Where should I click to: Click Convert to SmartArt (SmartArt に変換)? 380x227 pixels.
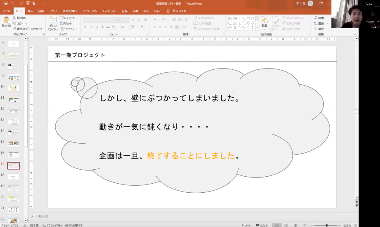(x=207, y=29)
